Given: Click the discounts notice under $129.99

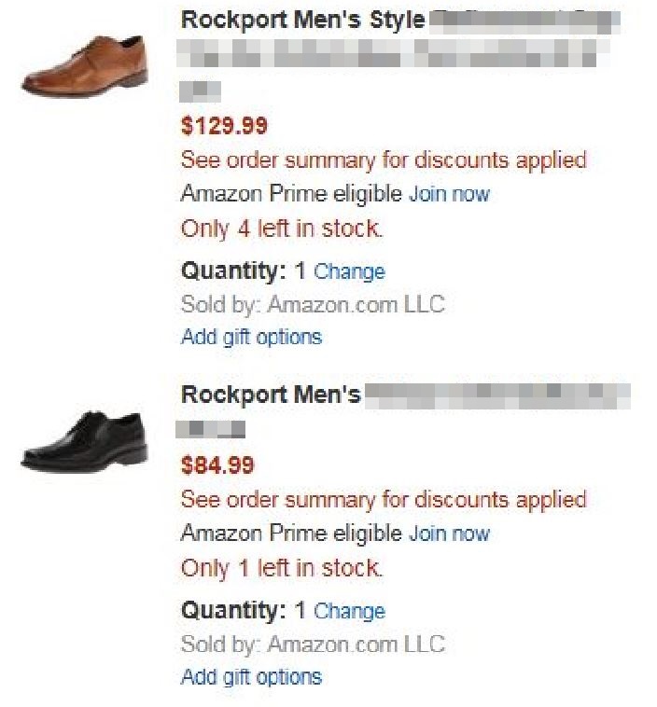Looking at the screenshot, I should 384,159.
